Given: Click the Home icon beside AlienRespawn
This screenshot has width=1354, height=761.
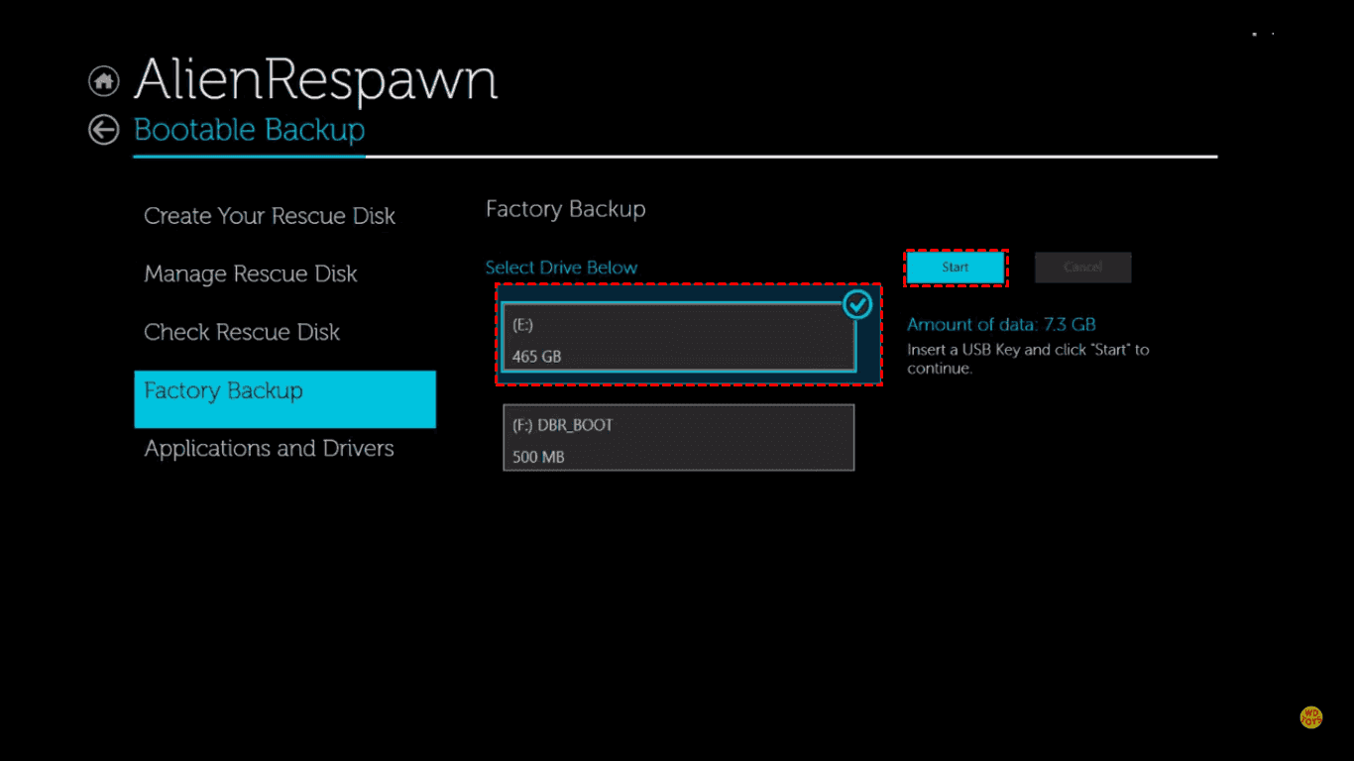Looking at the screenshot, I should [103, 81].
